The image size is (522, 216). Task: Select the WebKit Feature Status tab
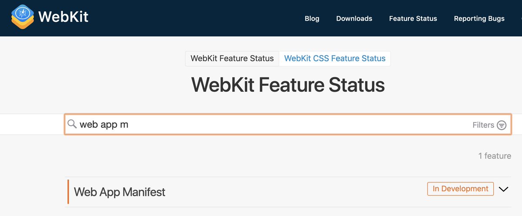232,58
